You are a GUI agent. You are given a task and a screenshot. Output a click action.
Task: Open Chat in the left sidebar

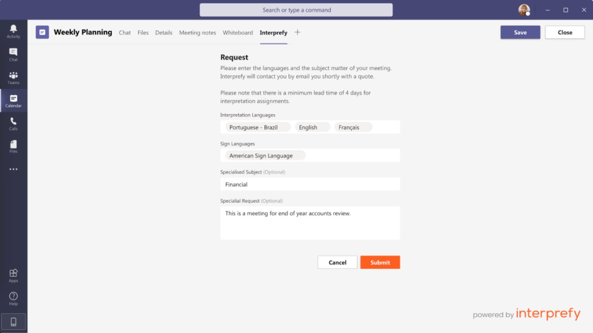pos(13,54)
